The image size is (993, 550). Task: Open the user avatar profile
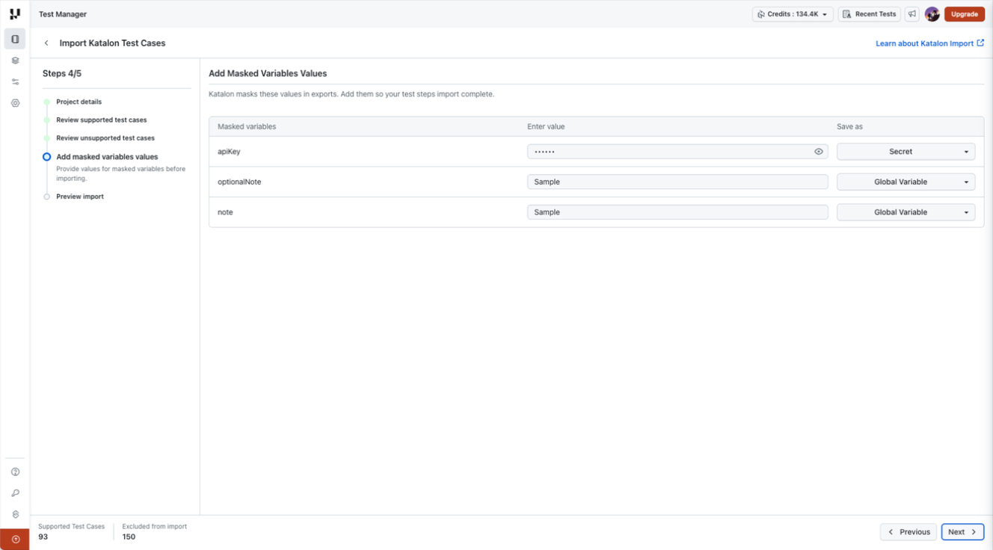coord(932,14)
